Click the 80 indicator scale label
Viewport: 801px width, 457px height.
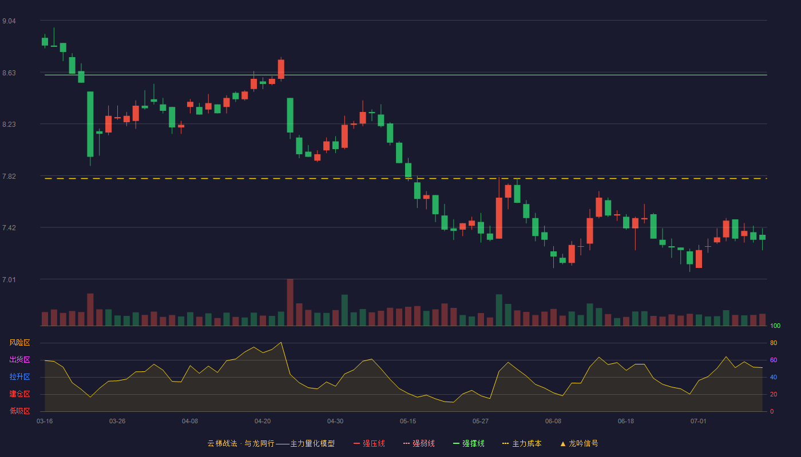774,343
